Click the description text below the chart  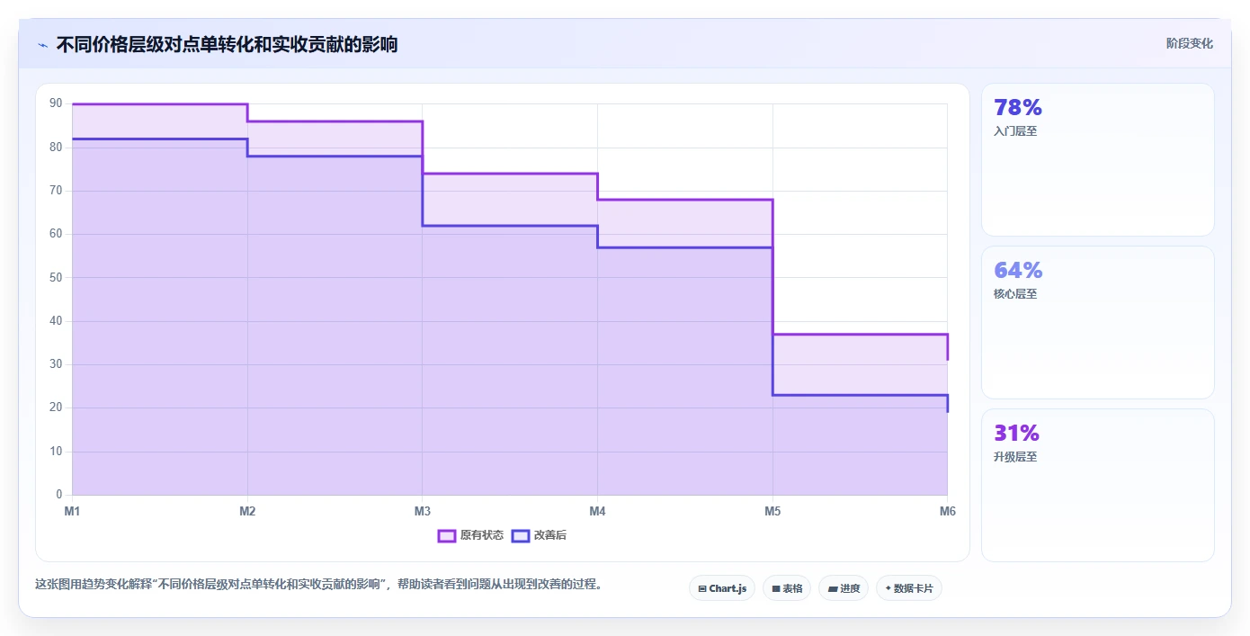click(x=318, y=584)
